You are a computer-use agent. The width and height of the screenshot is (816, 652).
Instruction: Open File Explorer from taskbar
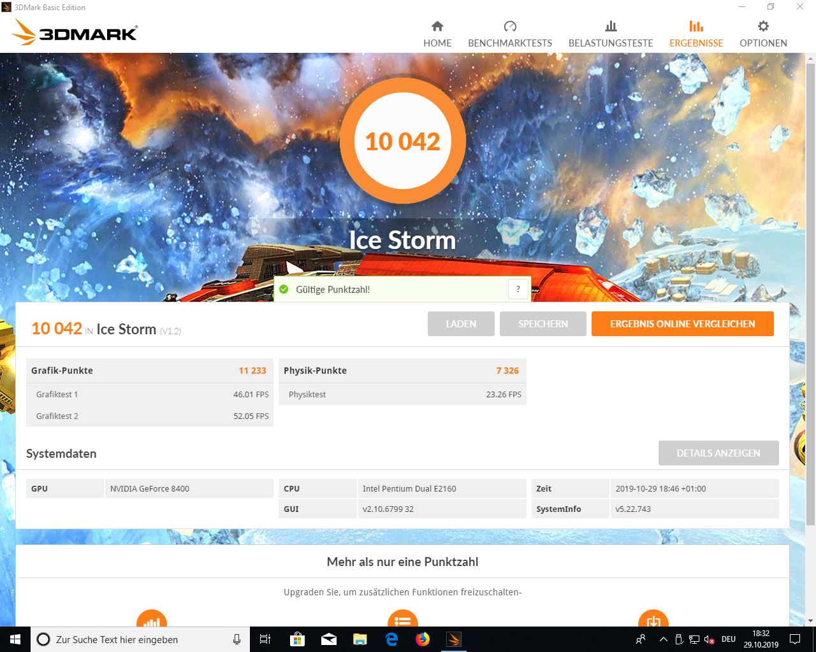coord(360,639)
